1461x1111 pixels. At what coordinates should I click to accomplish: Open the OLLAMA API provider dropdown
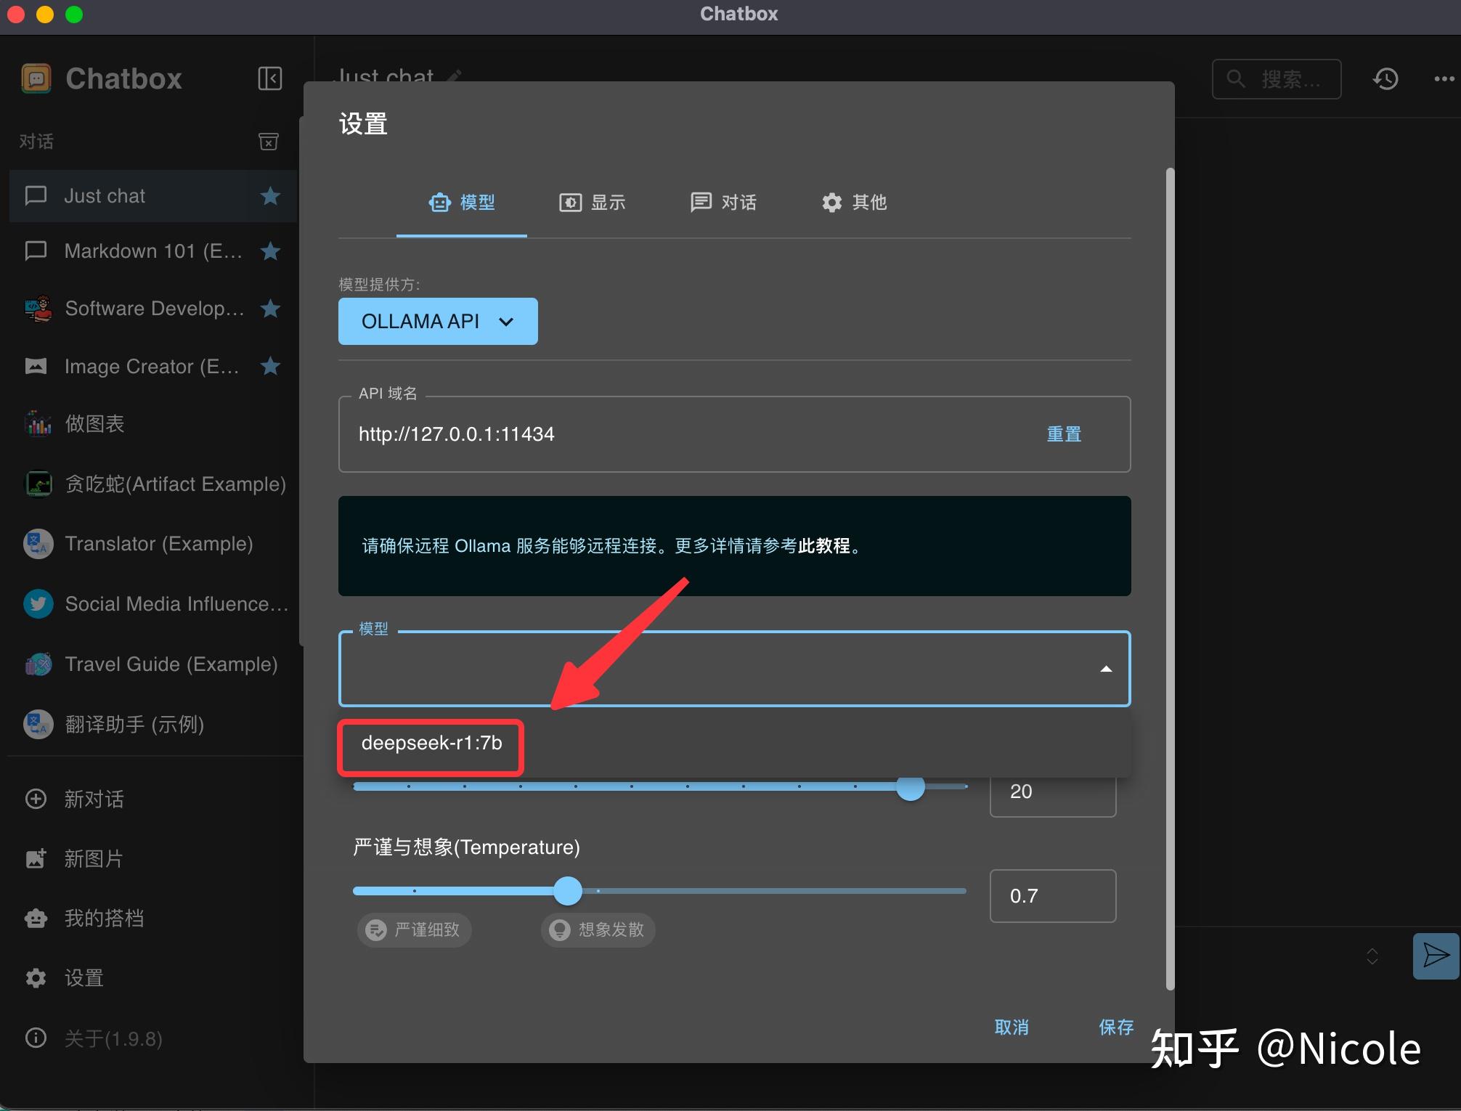click(x=438, y=321)
